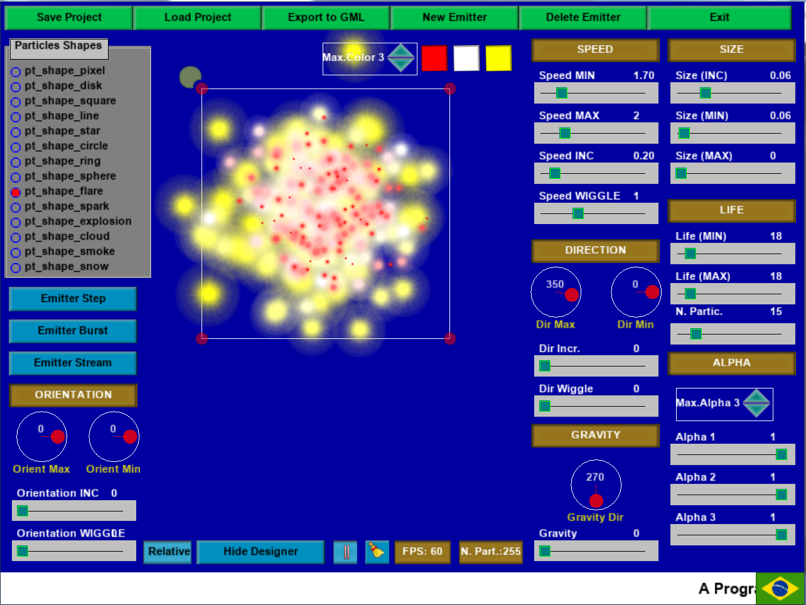Screen dimensions: 806x605
Task: Click the Orient Max dial
Action: point(41,437)
